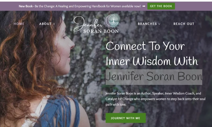Image resolution: width=212 pixels, height=127 pixels.
Task: Click the New Book announcement text
Action: tap(80, 6)
